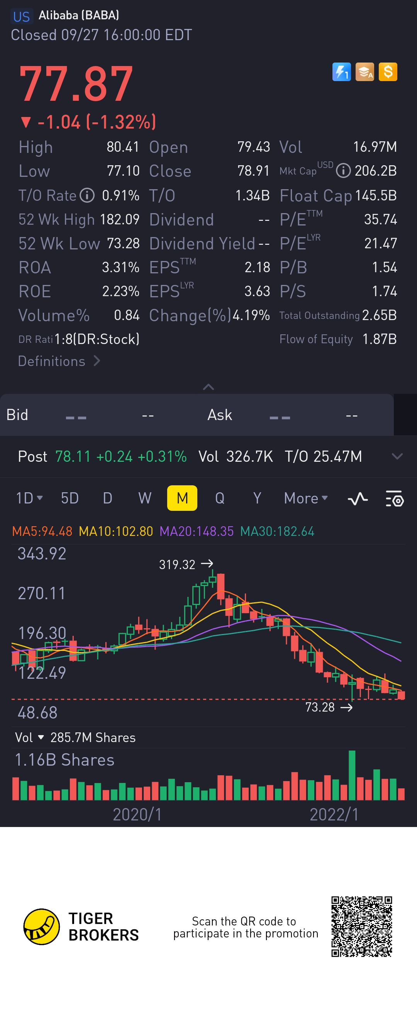This screenshot has width=417, height=1027.
Task: Tap the MA30:182.64 indicator label
Action: [277, 531]
